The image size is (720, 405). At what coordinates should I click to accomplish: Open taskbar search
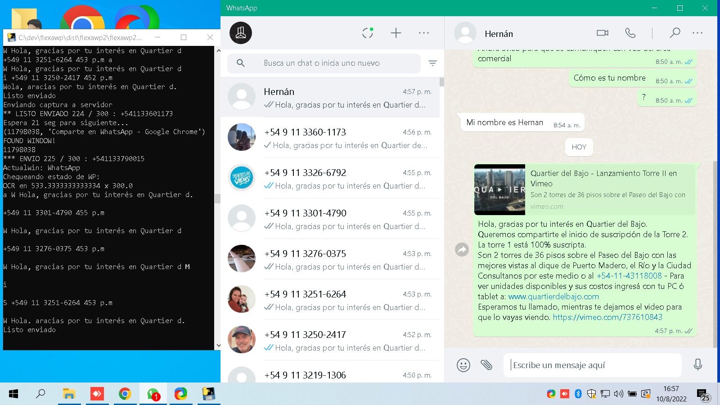coord(40,394)
